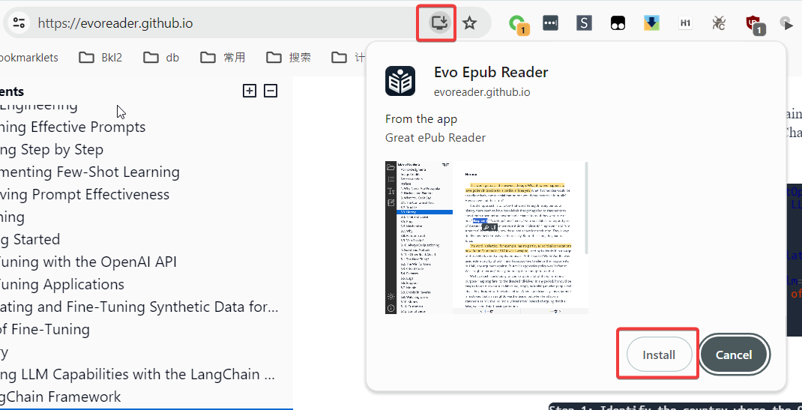Collapse all contents with the minus box
802x410 pixels.
[x=271, y=91]
